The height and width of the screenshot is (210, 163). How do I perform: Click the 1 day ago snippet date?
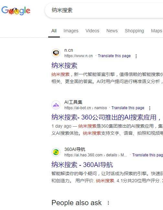tap(61, 126)
